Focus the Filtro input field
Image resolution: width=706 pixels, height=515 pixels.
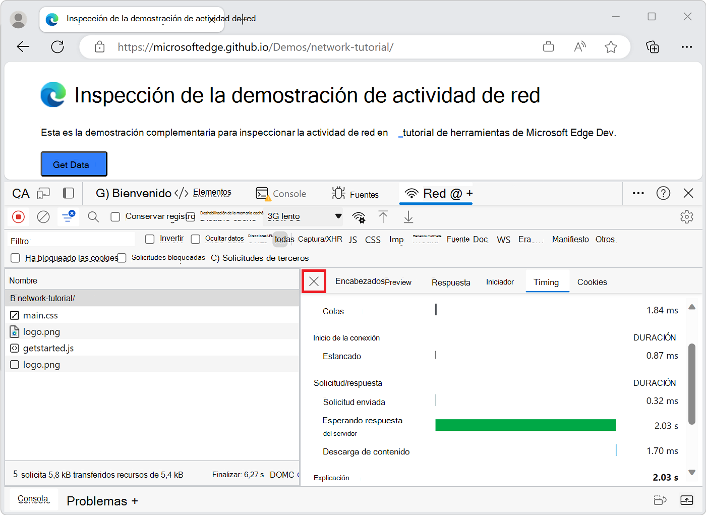[x=72, y=241]
